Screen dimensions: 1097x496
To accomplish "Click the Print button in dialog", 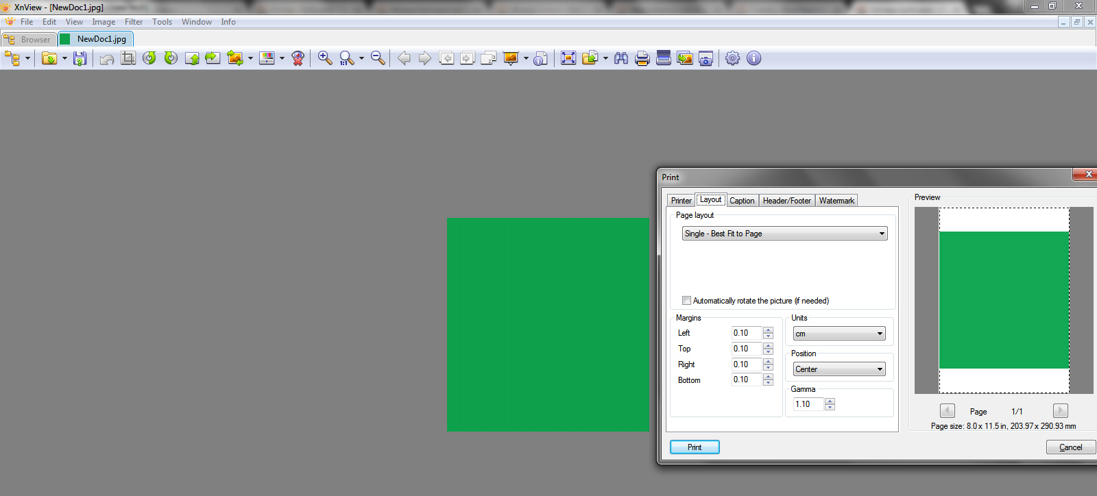I will [x=695, y=447].
